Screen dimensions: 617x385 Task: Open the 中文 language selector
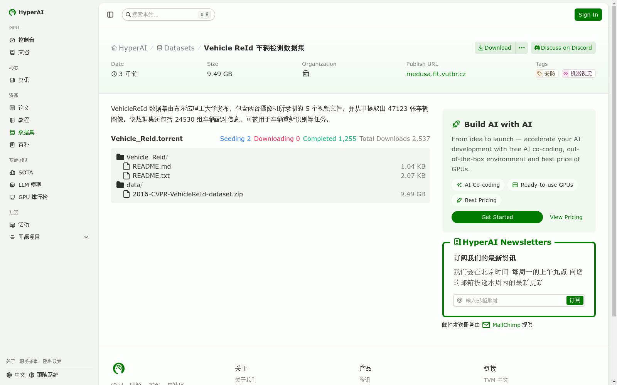tap(16, 375)
